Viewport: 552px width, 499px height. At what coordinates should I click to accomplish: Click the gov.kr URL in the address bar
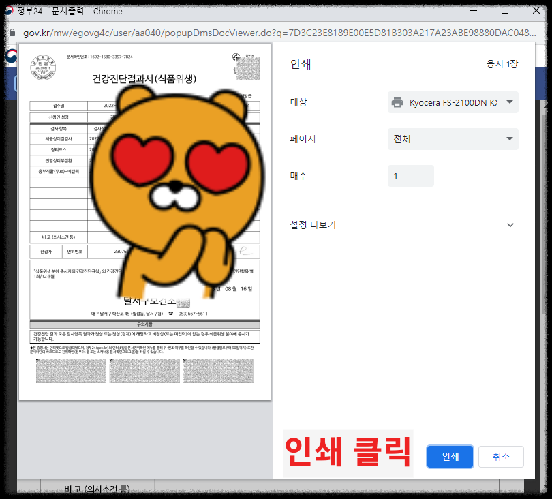click(x=279, y=33)
